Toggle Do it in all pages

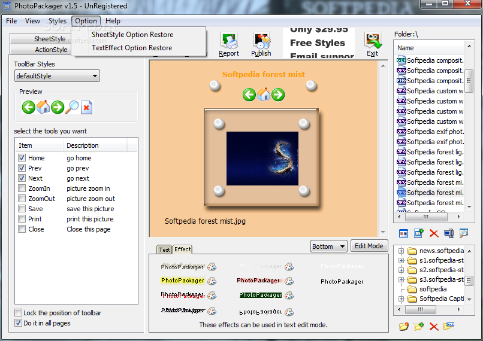[x=18, y=323]
